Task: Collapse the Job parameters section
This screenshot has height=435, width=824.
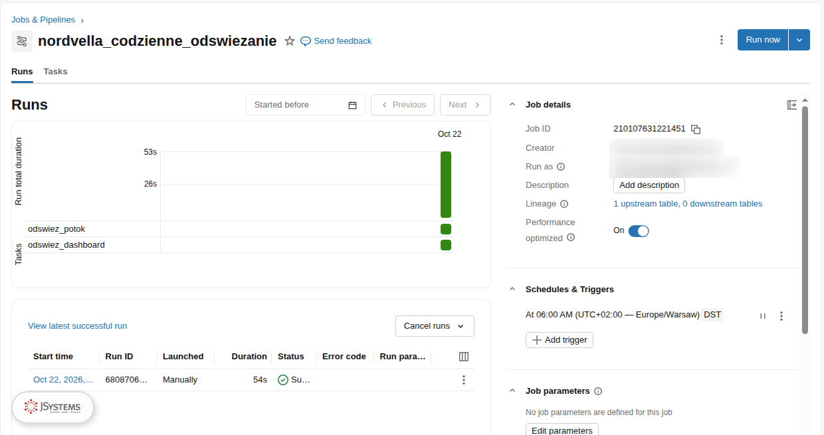Action: 512,391
